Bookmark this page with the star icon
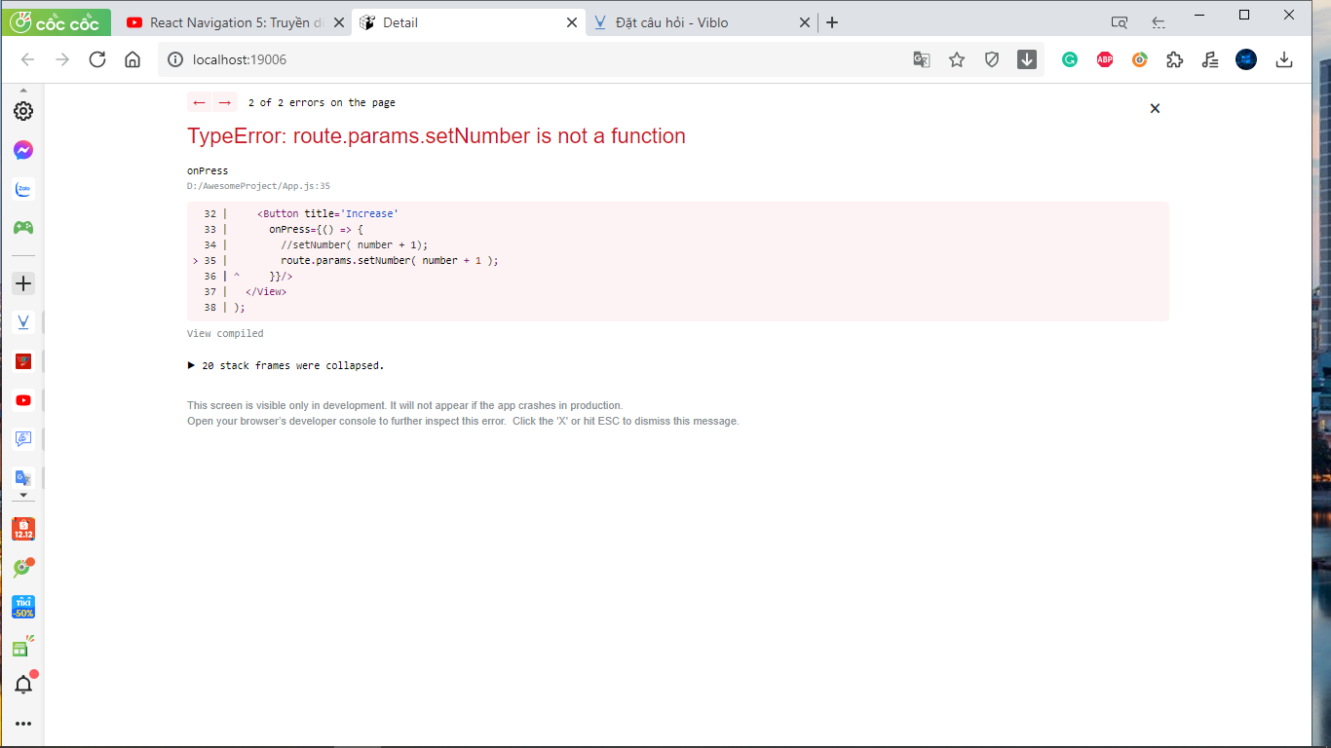This screenshot has height=748, width=1331. pos(957,59)
